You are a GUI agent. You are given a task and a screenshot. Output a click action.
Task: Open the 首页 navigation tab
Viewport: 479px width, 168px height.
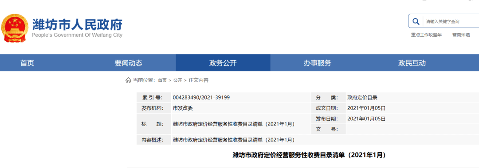pos(27,63)
